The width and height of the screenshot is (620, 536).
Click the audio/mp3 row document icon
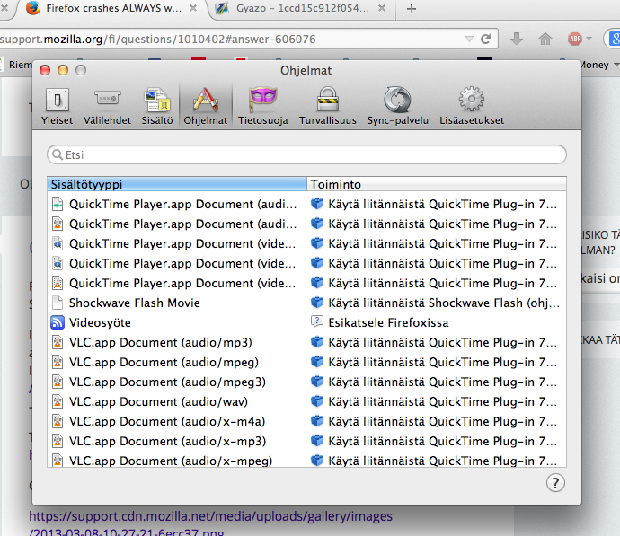[58, 342]
